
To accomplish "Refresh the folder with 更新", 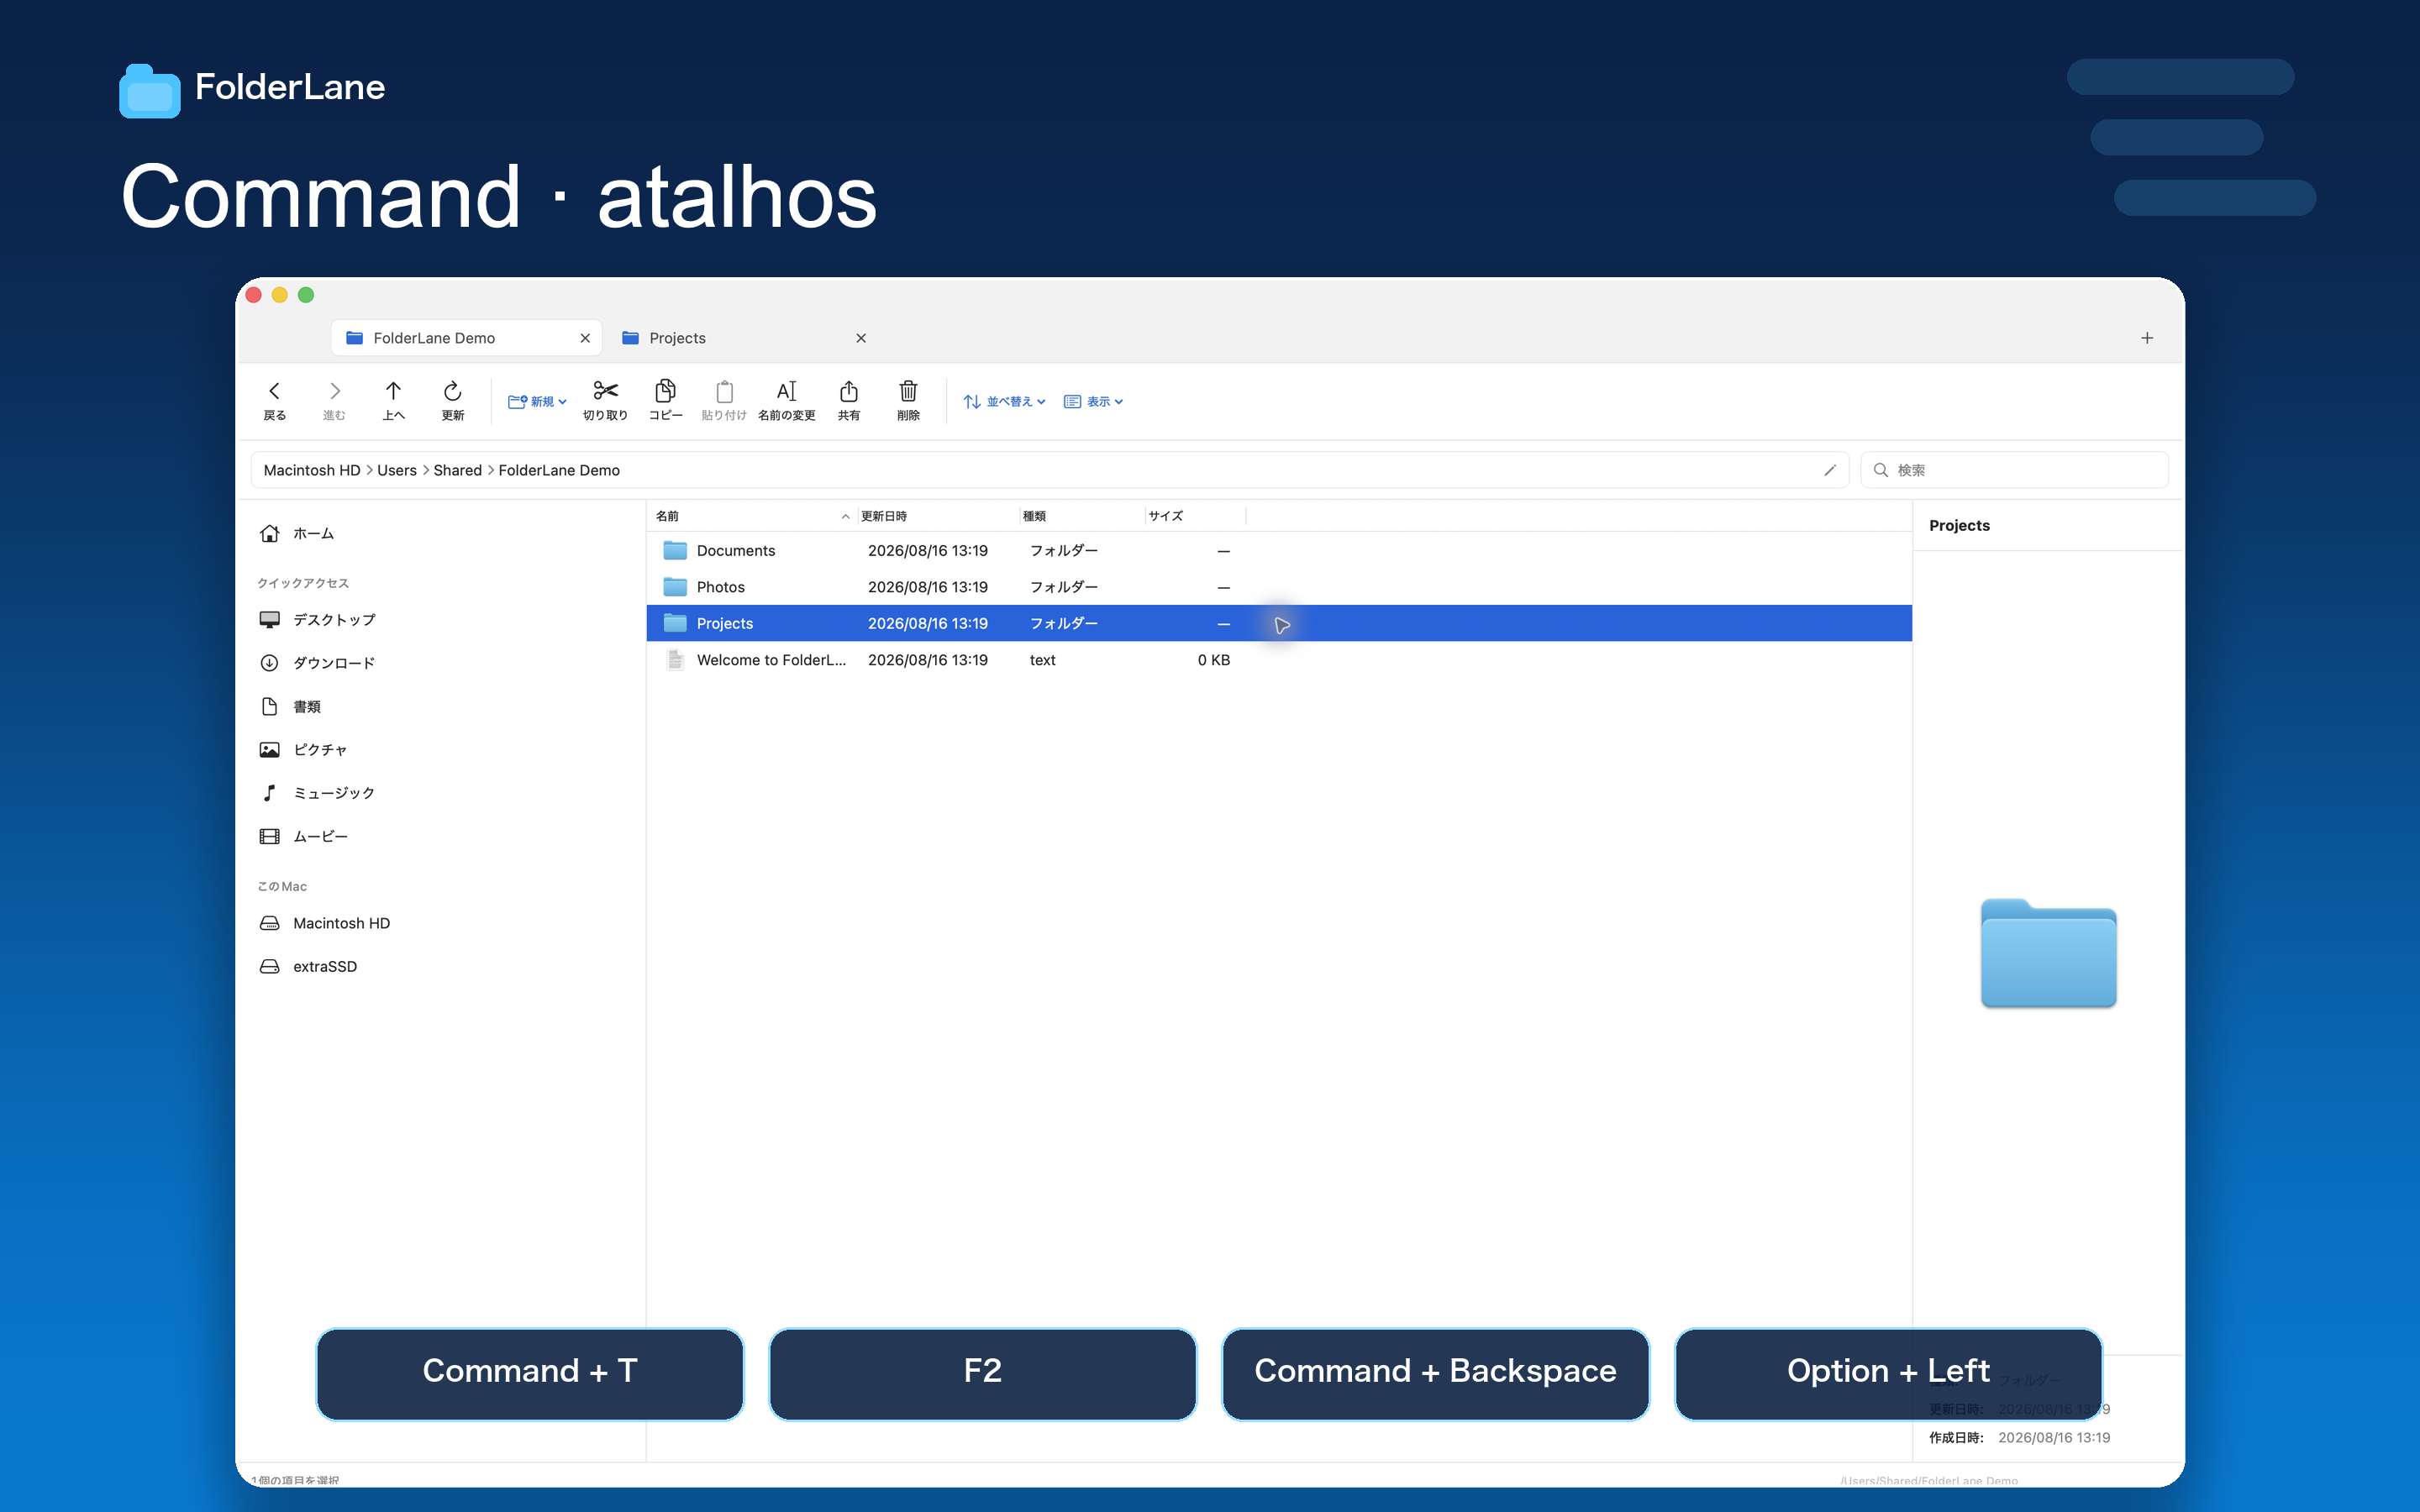I will (x=453, y=400).
